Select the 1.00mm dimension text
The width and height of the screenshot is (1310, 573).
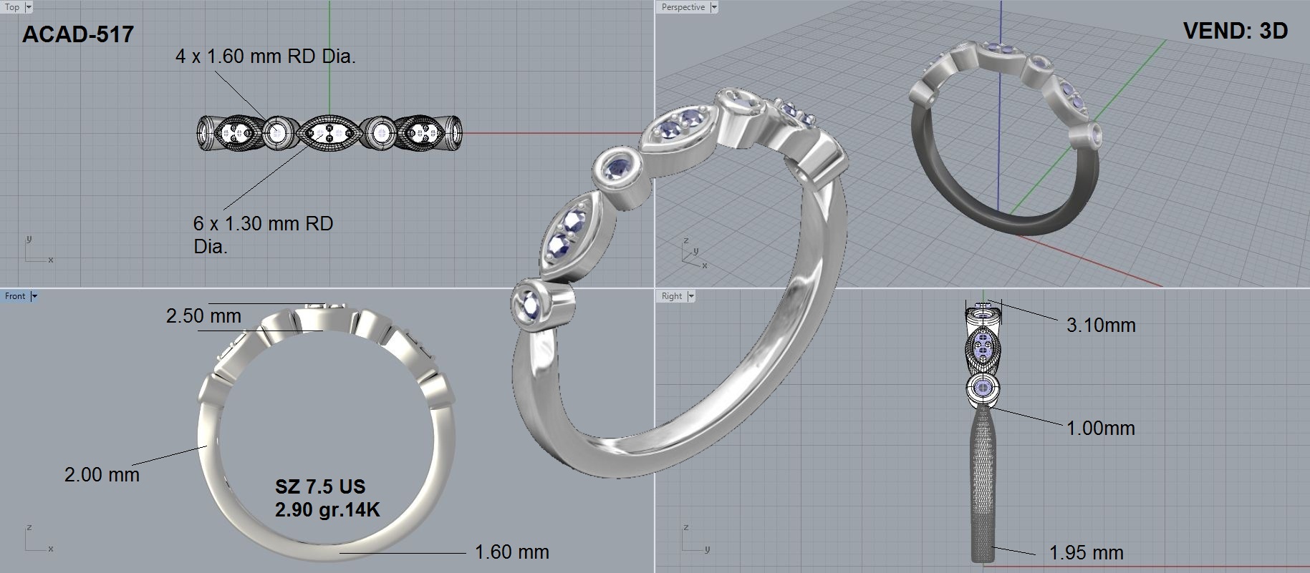coord(1101,428)
